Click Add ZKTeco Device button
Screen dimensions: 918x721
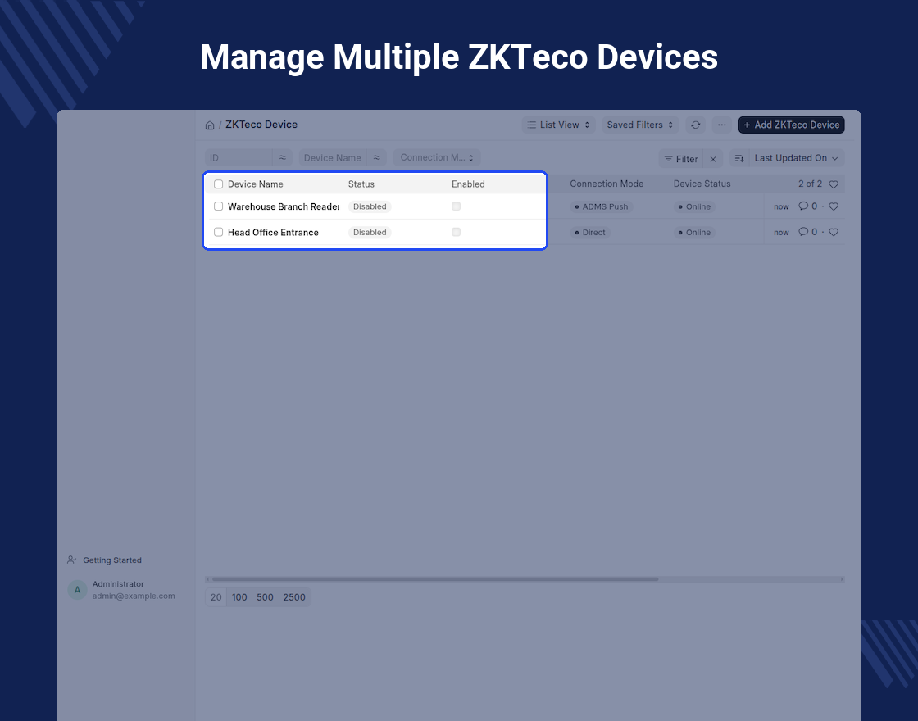point(791,125)
